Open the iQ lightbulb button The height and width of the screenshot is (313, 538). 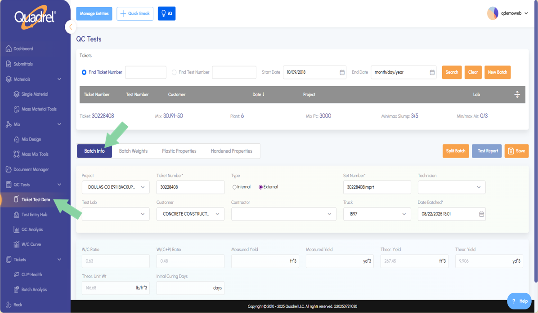tap(167, 14)
